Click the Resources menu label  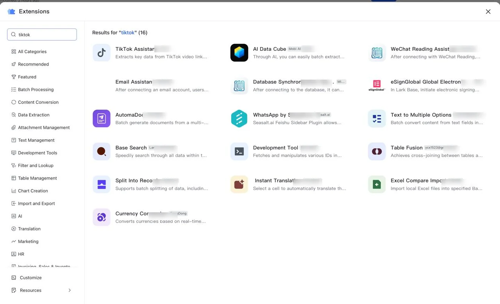click(x=30, y=290)
